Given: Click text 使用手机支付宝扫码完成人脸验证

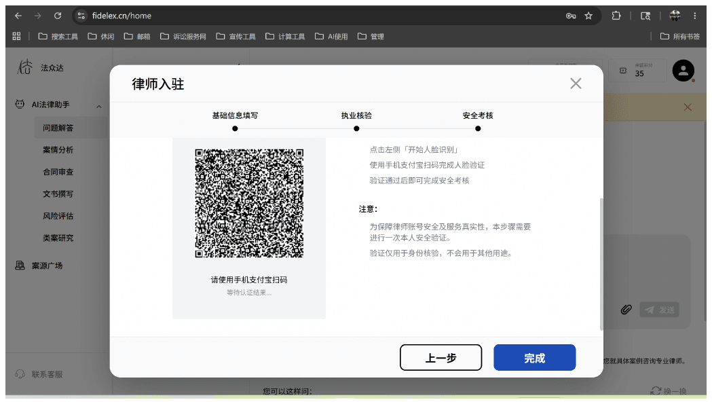Looking at the screenshot, I should pos(427,165).
